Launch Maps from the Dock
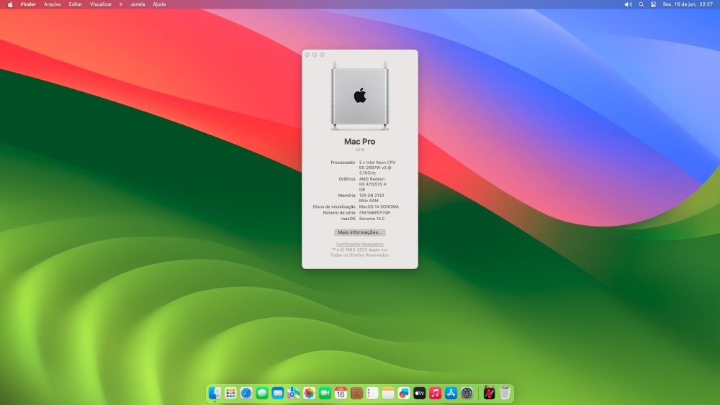720x405 pixels. coord(294,393)
